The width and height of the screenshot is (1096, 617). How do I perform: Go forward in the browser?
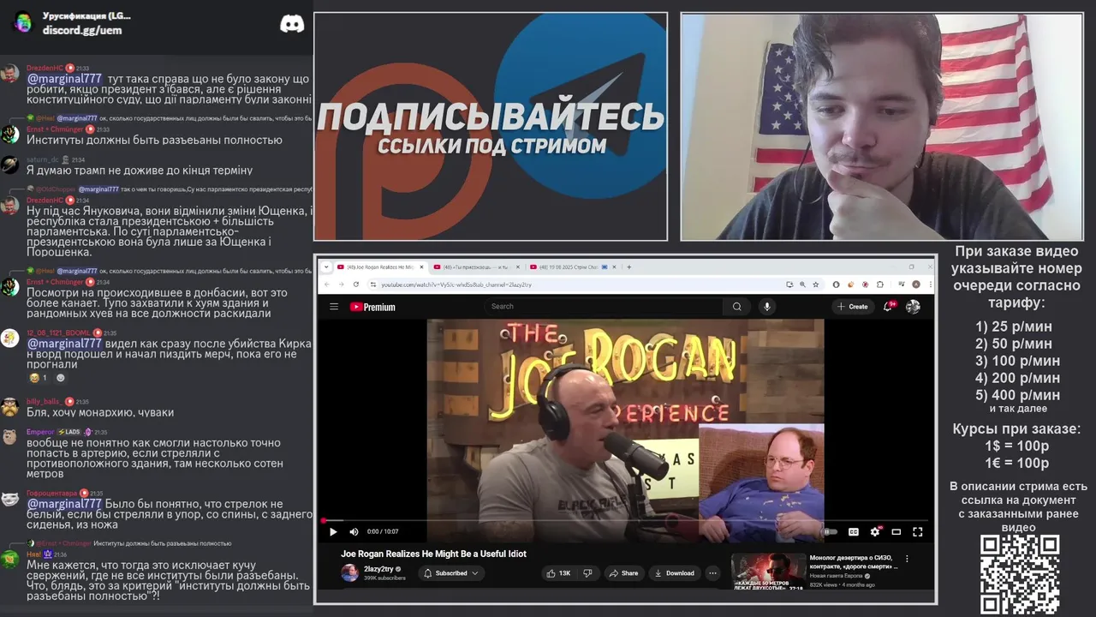click(x=342, y=285)
